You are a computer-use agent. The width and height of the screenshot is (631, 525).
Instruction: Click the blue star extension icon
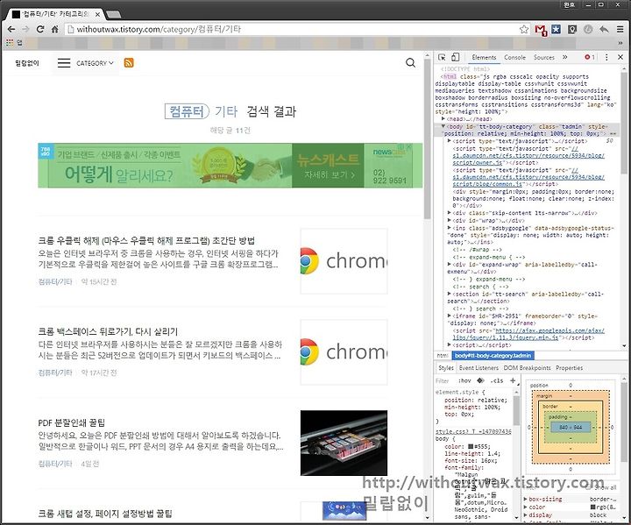pyautogui.click(x=557, y=29)
